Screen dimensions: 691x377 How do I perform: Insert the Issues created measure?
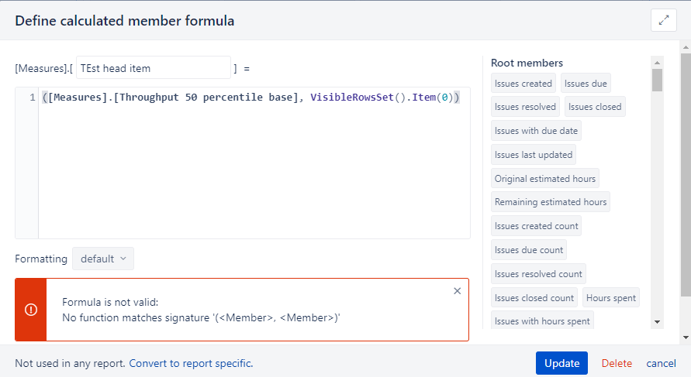(523, 83)
